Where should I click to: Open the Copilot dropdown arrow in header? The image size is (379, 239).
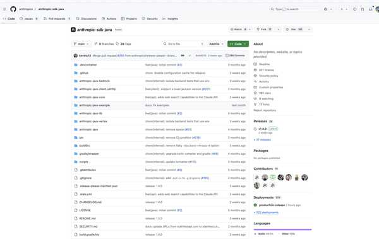[331, 9]
